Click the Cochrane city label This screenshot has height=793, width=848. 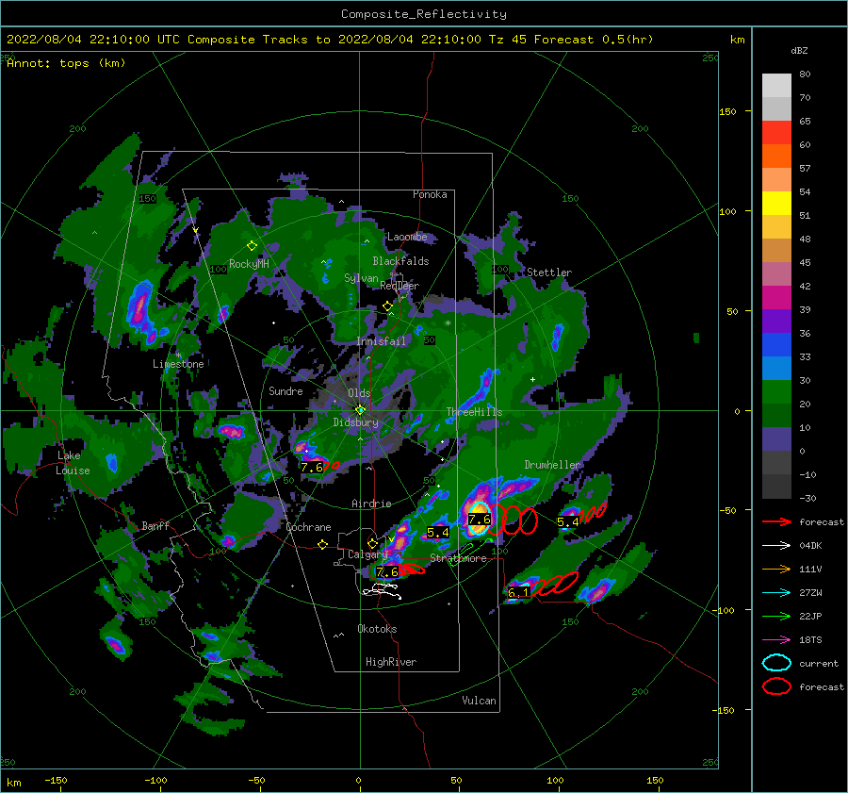coord(308,527)
